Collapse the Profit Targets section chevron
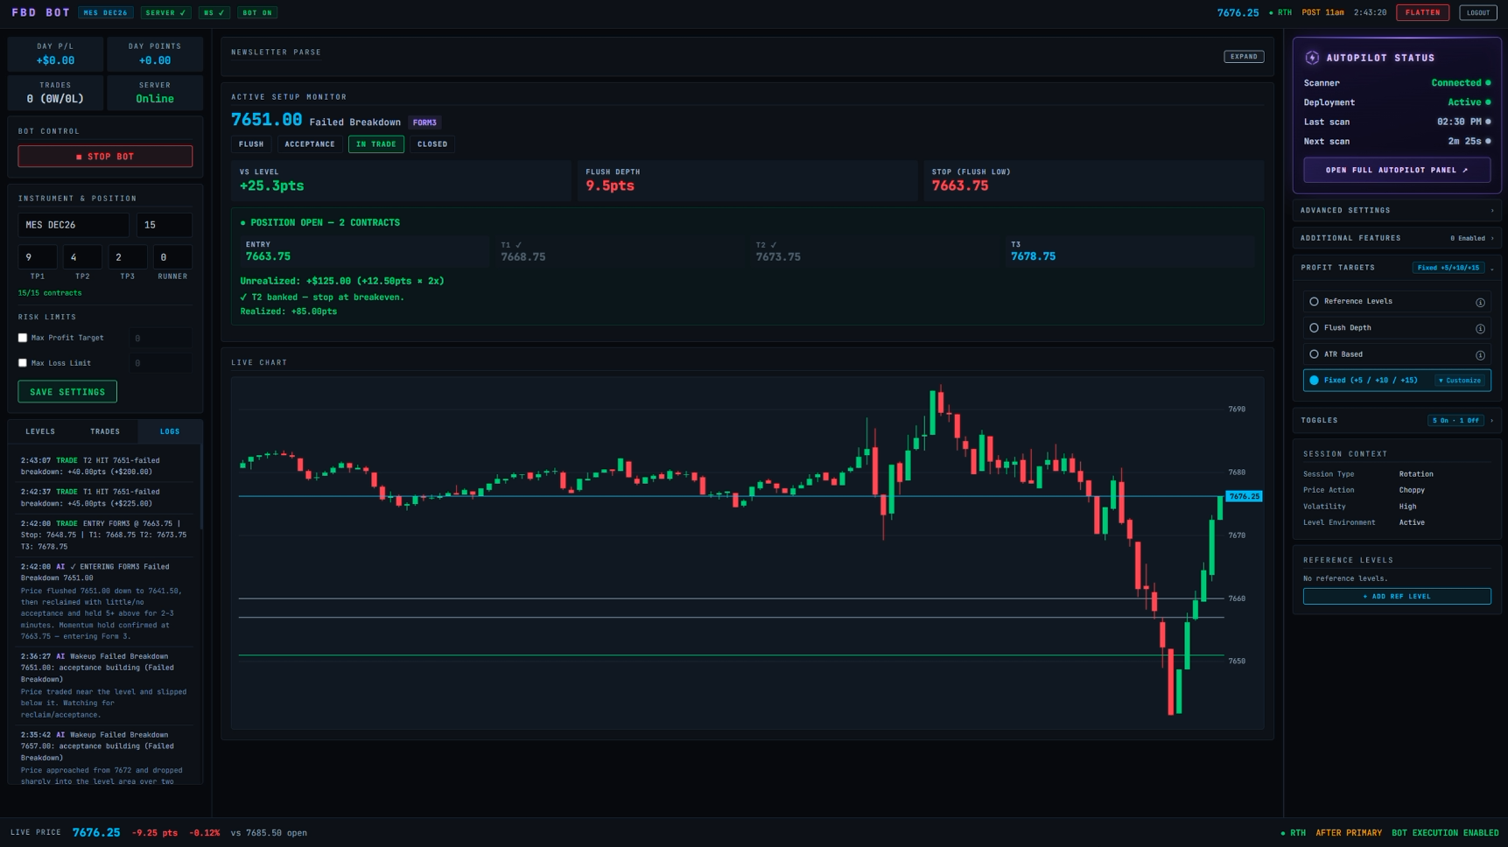 pyautogui.click(x=1492, y=268)
